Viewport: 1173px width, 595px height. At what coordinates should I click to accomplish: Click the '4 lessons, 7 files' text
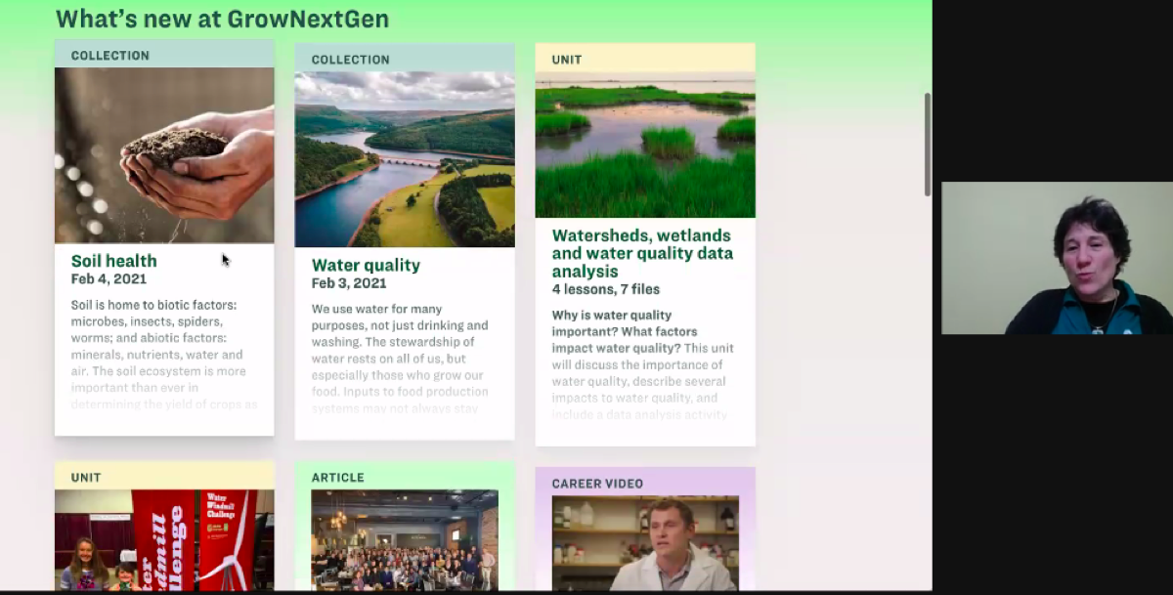tap(605, 289)
